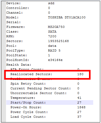Click the Temperature value 41
This screenshot has height=123, width=101.
click(x=79, y=98)
